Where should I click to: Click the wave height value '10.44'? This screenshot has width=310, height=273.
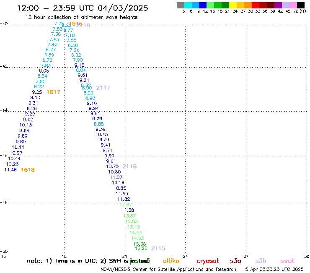tap(14, 159)
